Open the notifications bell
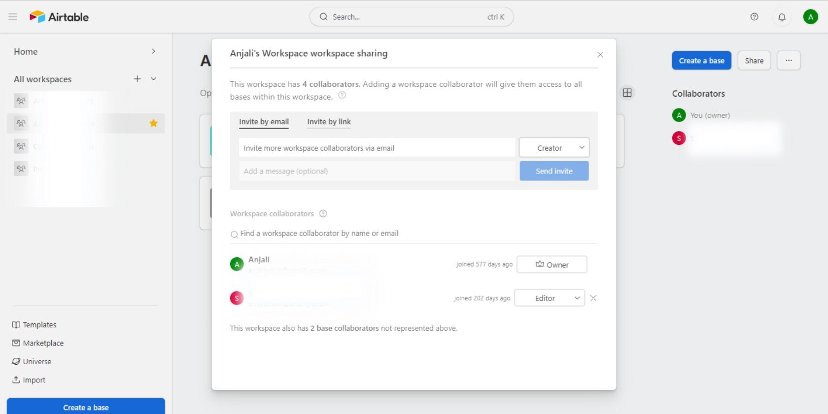The width and height of the screenshot is (828, 414). [x=782, y=17]
